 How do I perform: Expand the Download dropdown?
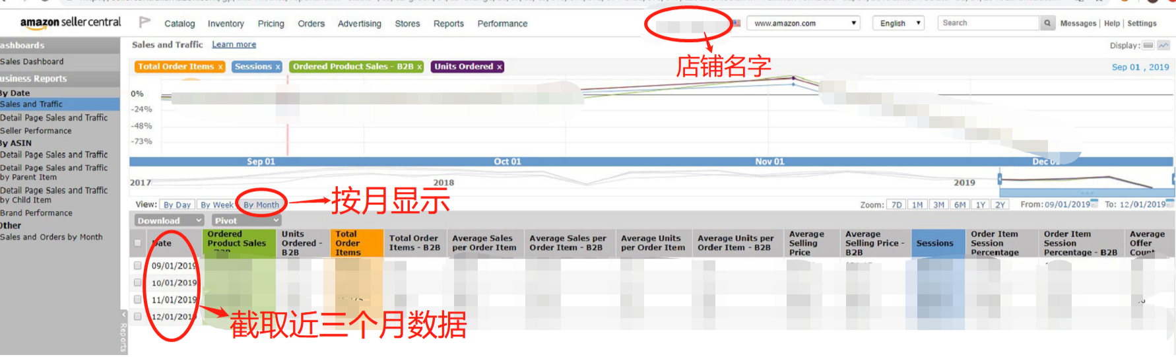[169, 220]
